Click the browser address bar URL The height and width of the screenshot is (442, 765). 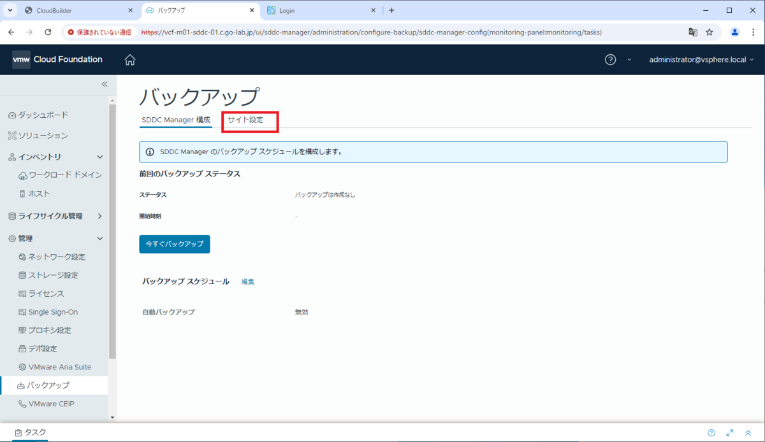click(x=371, y=32)
